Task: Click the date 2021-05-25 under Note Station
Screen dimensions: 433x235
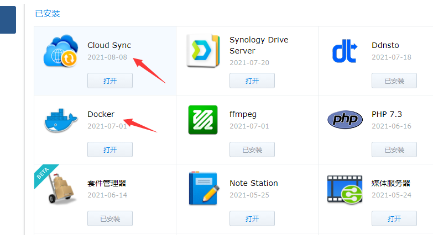Action: coord(249,195)
